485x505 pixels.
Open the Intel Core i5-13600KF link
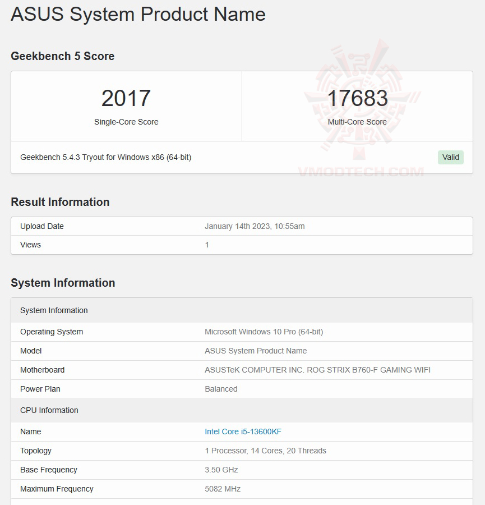coord(242,431)
